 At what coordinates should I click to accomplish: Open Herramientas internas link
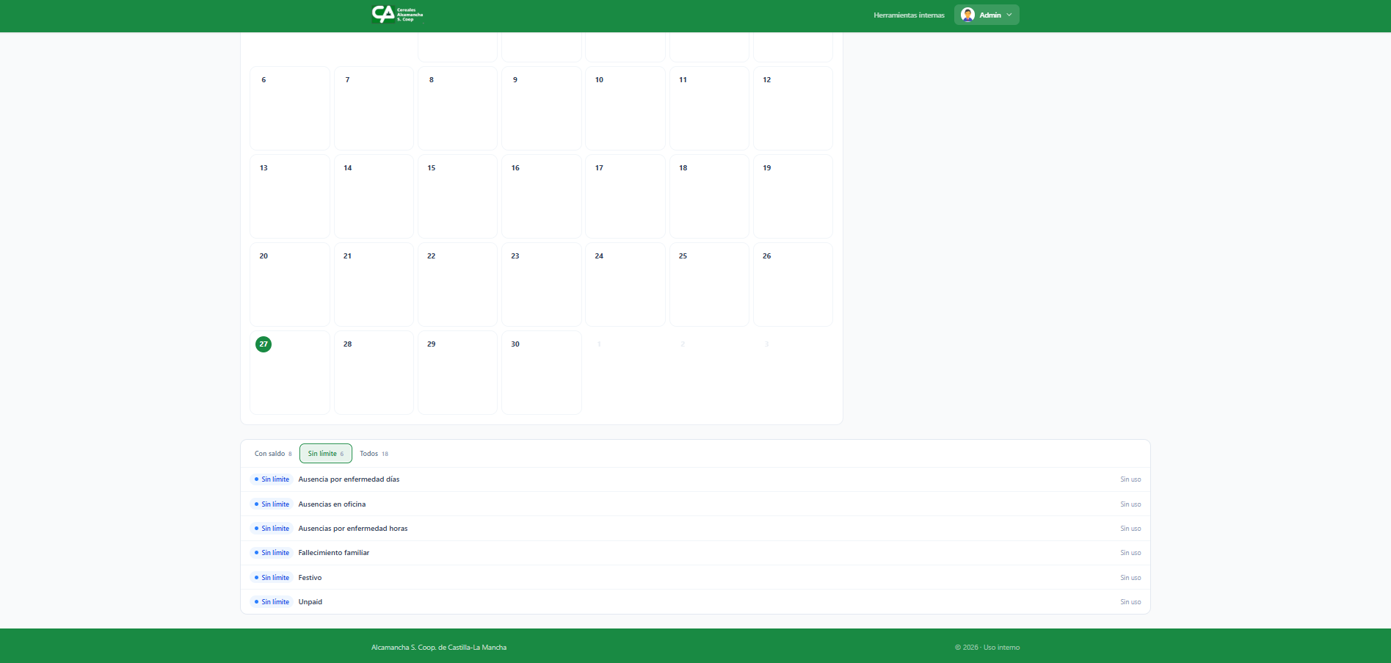coord(909,15)
